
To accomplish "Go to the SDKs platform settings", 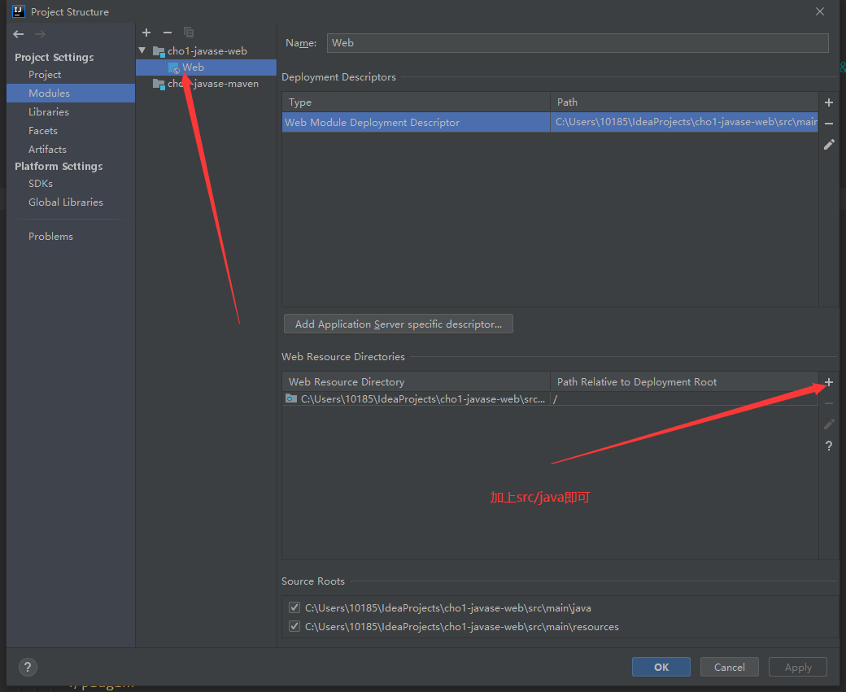I will [x=41, y=184].
